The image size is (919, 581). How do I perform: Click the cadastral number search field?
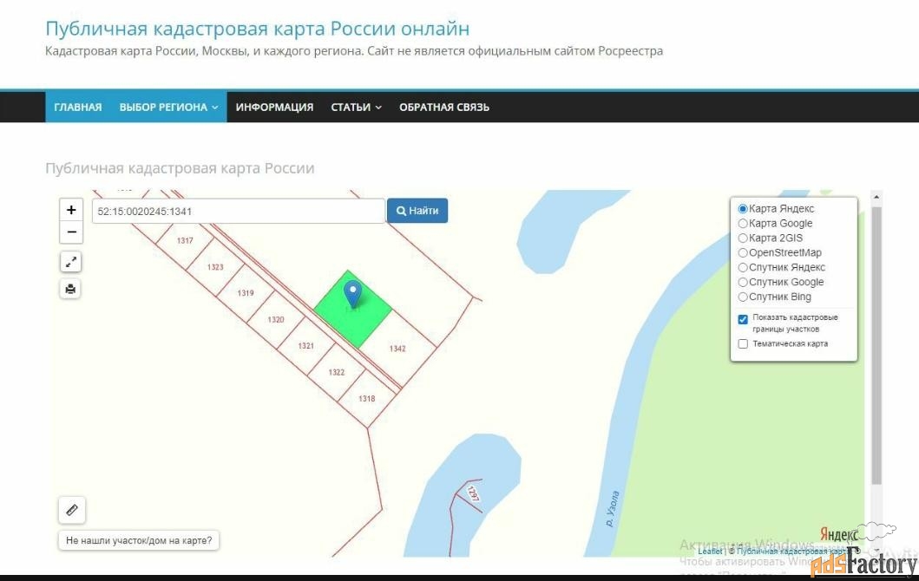(x=238, y=211)
